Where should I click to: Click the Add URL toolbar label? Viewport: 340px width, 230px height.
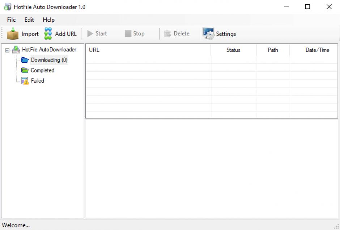tap(66, 34)
